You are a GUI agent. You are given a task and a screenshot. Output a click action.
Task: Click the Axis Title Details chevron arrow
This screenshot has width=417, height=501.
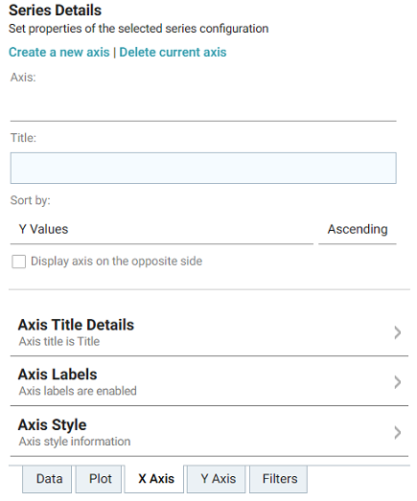click(x=398, y=332)
